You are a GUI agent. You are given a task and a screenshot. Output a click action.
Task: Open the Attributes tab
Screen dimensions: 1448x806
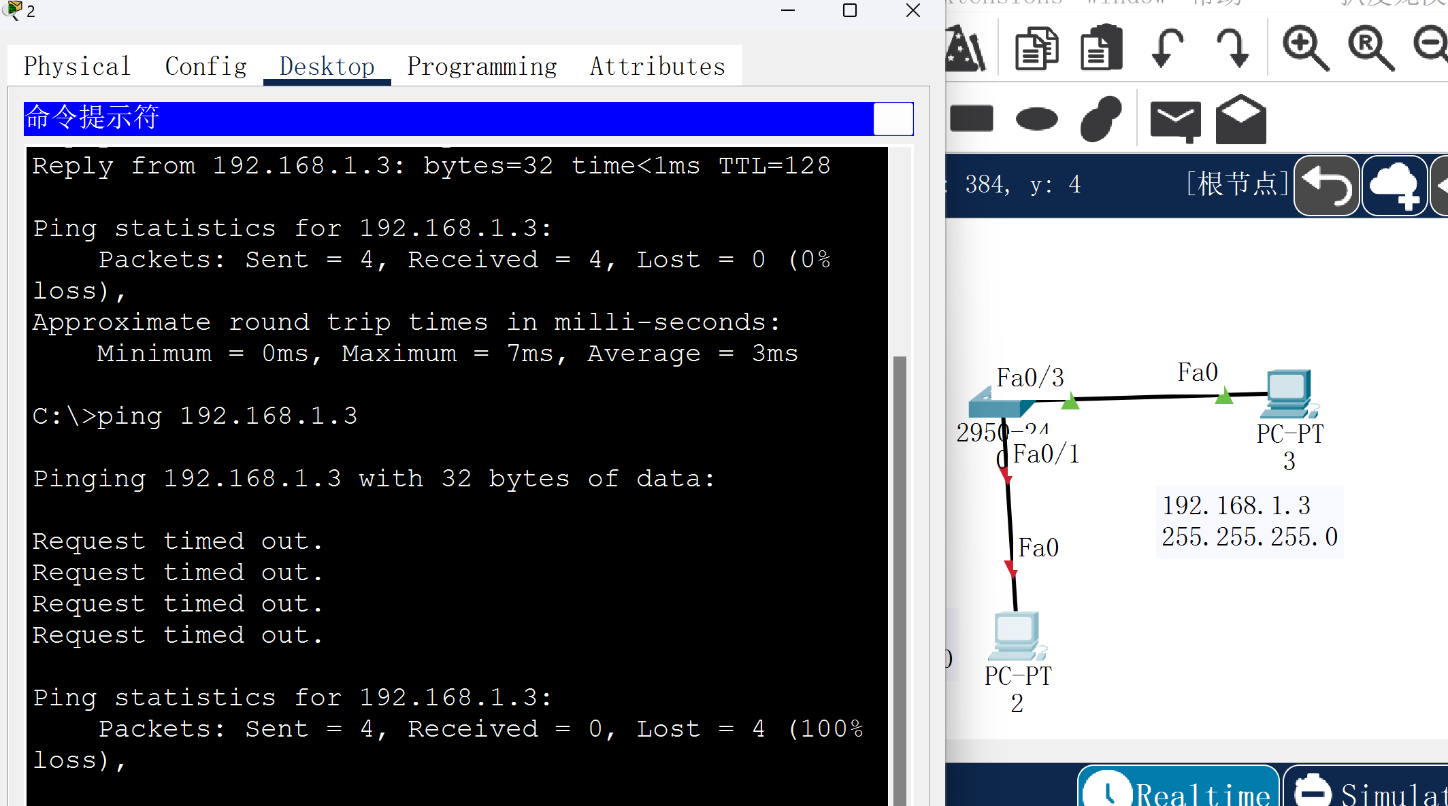click(x=657, y=66)
